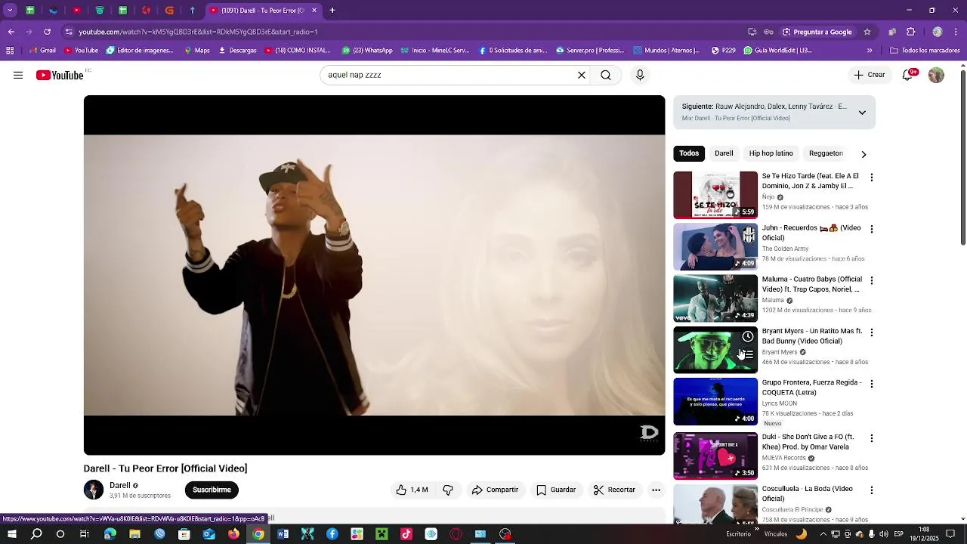This screenshot has width=967, height=544.
Task: Show hidden bookmarks overflow chevron
Action: 870,51
